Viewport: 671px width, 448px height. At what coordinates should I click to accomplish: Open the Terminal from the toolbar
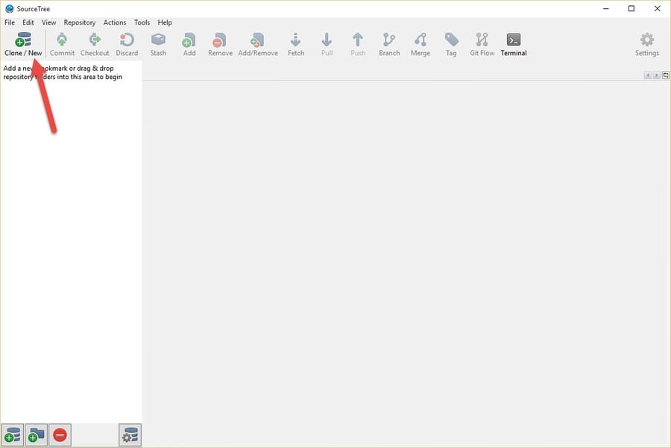click(x=514, y=44)
